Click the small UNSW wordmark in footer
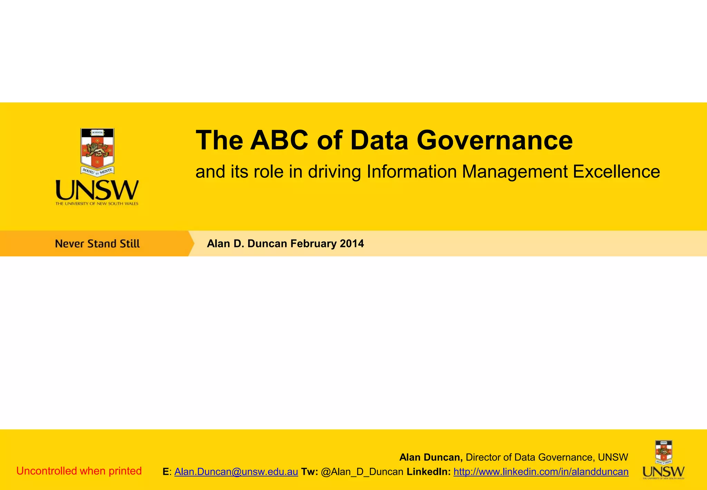 [x=664, y=471]
